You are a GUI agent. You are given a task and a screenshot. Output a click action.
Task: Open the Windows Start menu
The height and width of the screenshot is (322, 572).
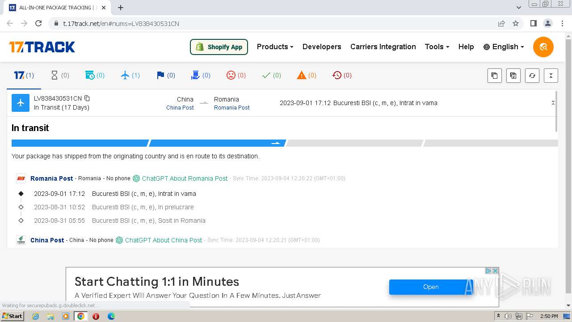click(x=13, y=316)
